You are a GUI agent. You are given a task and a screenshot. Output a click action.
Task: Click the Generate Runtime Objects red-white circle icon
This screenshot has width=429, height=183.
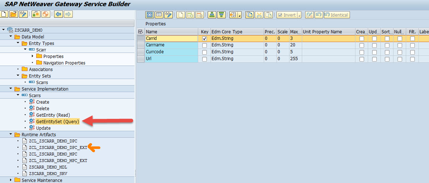[46, 14]
